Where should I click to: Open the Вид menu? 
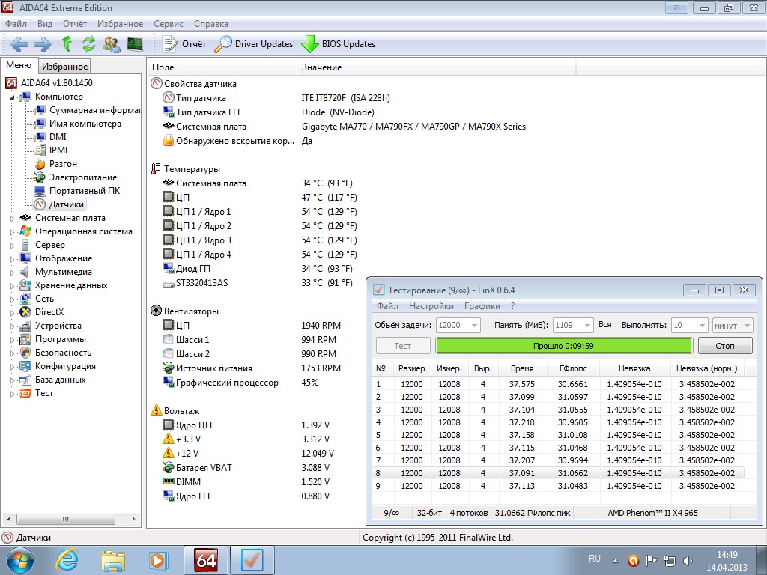(x=44, y=24)
